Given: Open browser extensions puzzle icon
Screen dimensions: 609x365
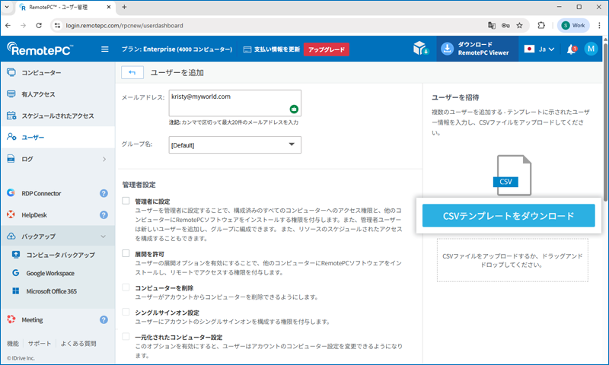Looking at the screenshot, I should 541,26.
